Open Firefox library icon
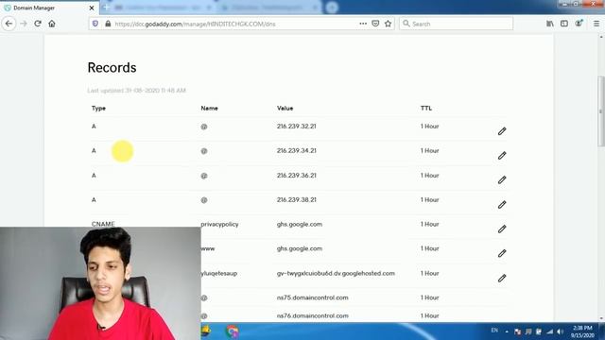The height and width of the screenshot is (340, 605). (550, 24)
